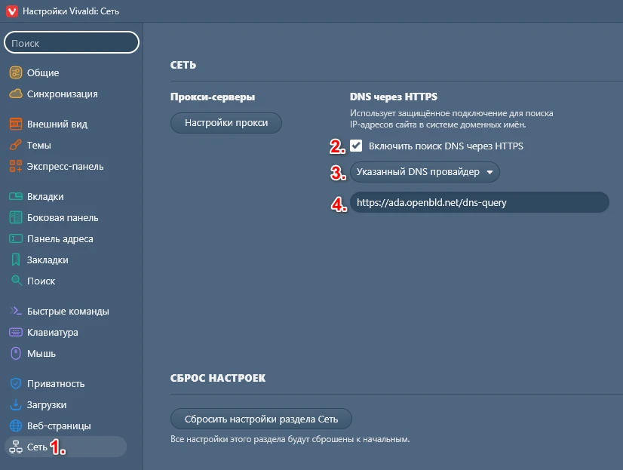
Task: Select the Боковая панель category
Action: point(63,218)
